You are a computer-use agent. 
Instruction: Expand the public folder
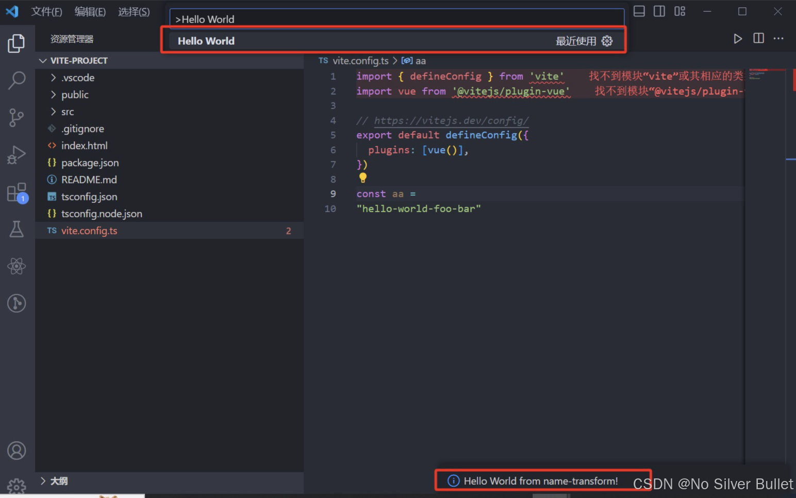point(169,95)
